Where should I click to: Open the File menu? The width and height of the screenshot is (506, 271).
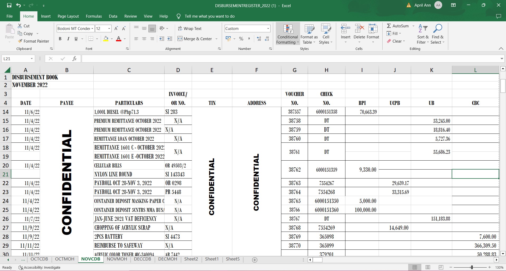[9, 16]
